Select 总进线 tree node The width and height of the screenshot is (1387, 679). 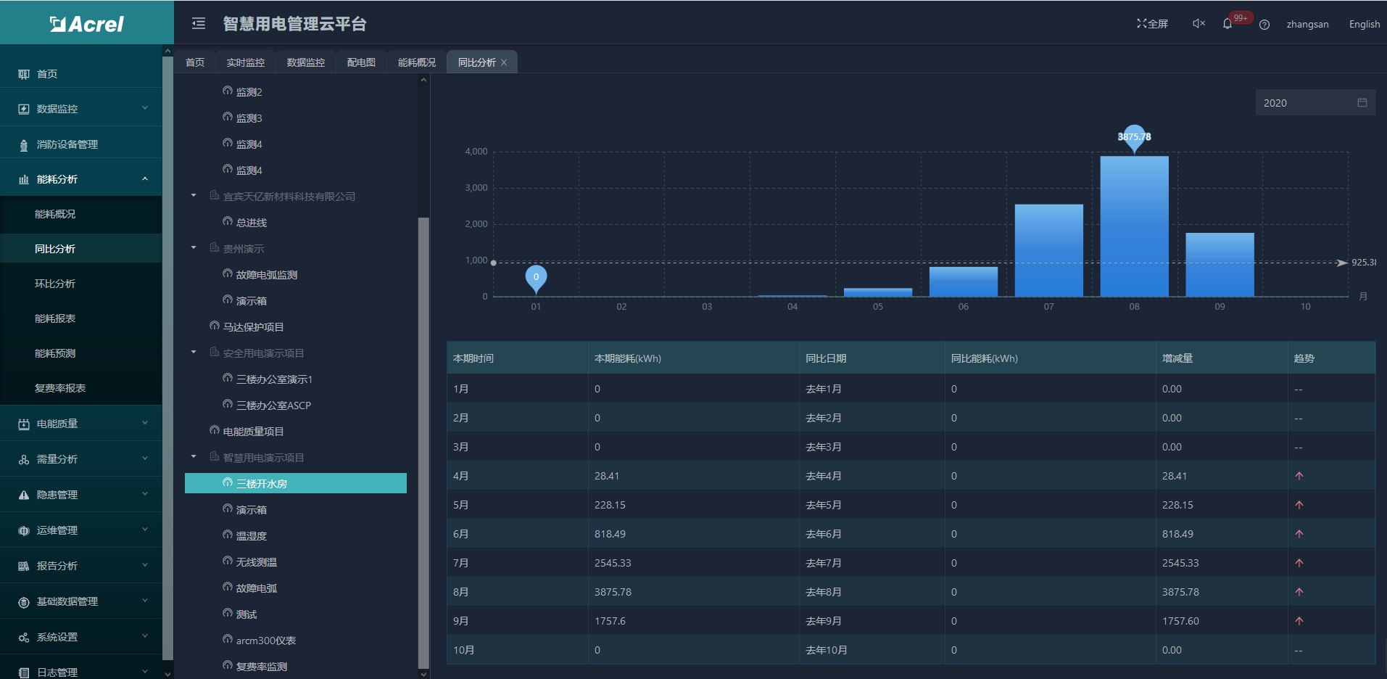[x=251, y=223]
